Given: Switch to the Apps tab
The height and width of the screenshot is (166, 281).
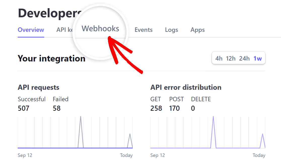Looking at the screenshot, I should [197, 30].
